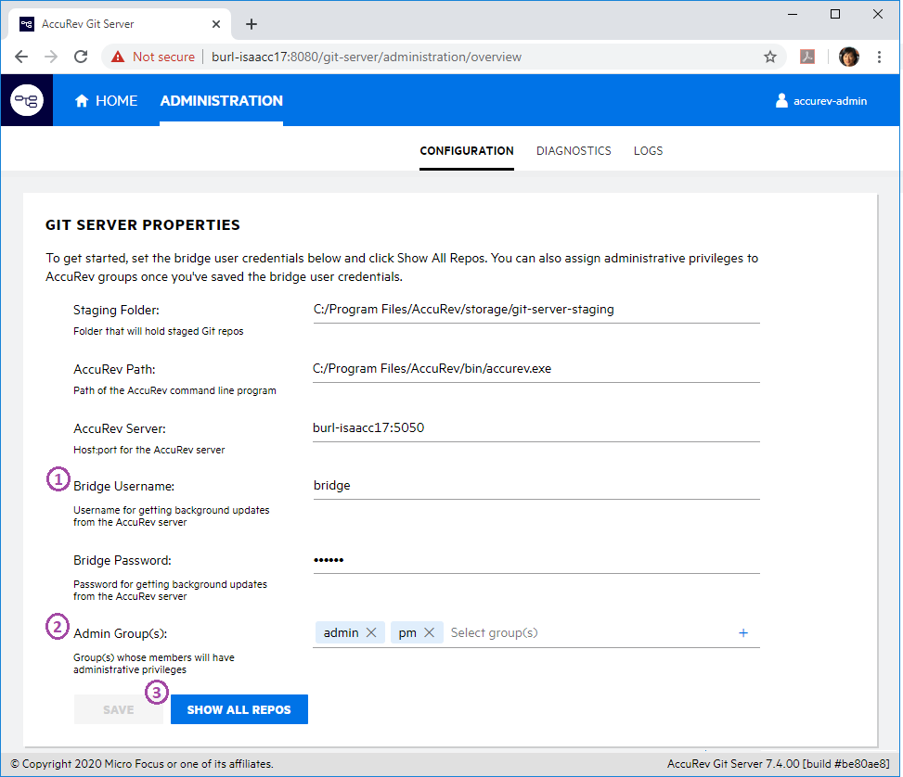Open the browser profile avatar
The width and height of the screenshot is (903, 777).
pyautogui.click(x=848, y=57)
